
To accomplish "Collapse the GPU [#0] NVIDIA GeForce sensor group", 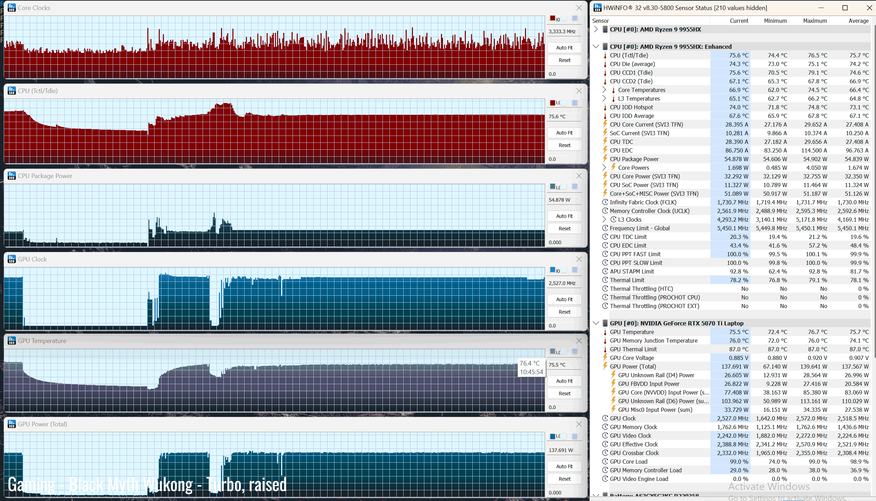I will (x=596, y=323).
